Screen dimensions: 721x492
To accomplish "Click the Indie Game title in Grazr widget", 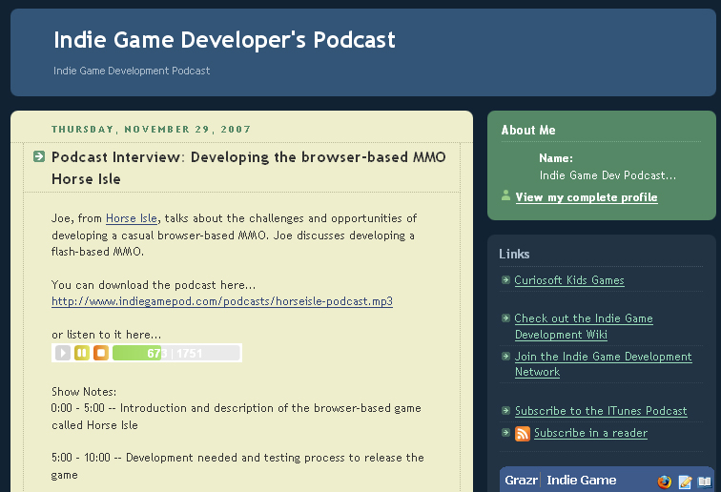I will coord(581,481).
